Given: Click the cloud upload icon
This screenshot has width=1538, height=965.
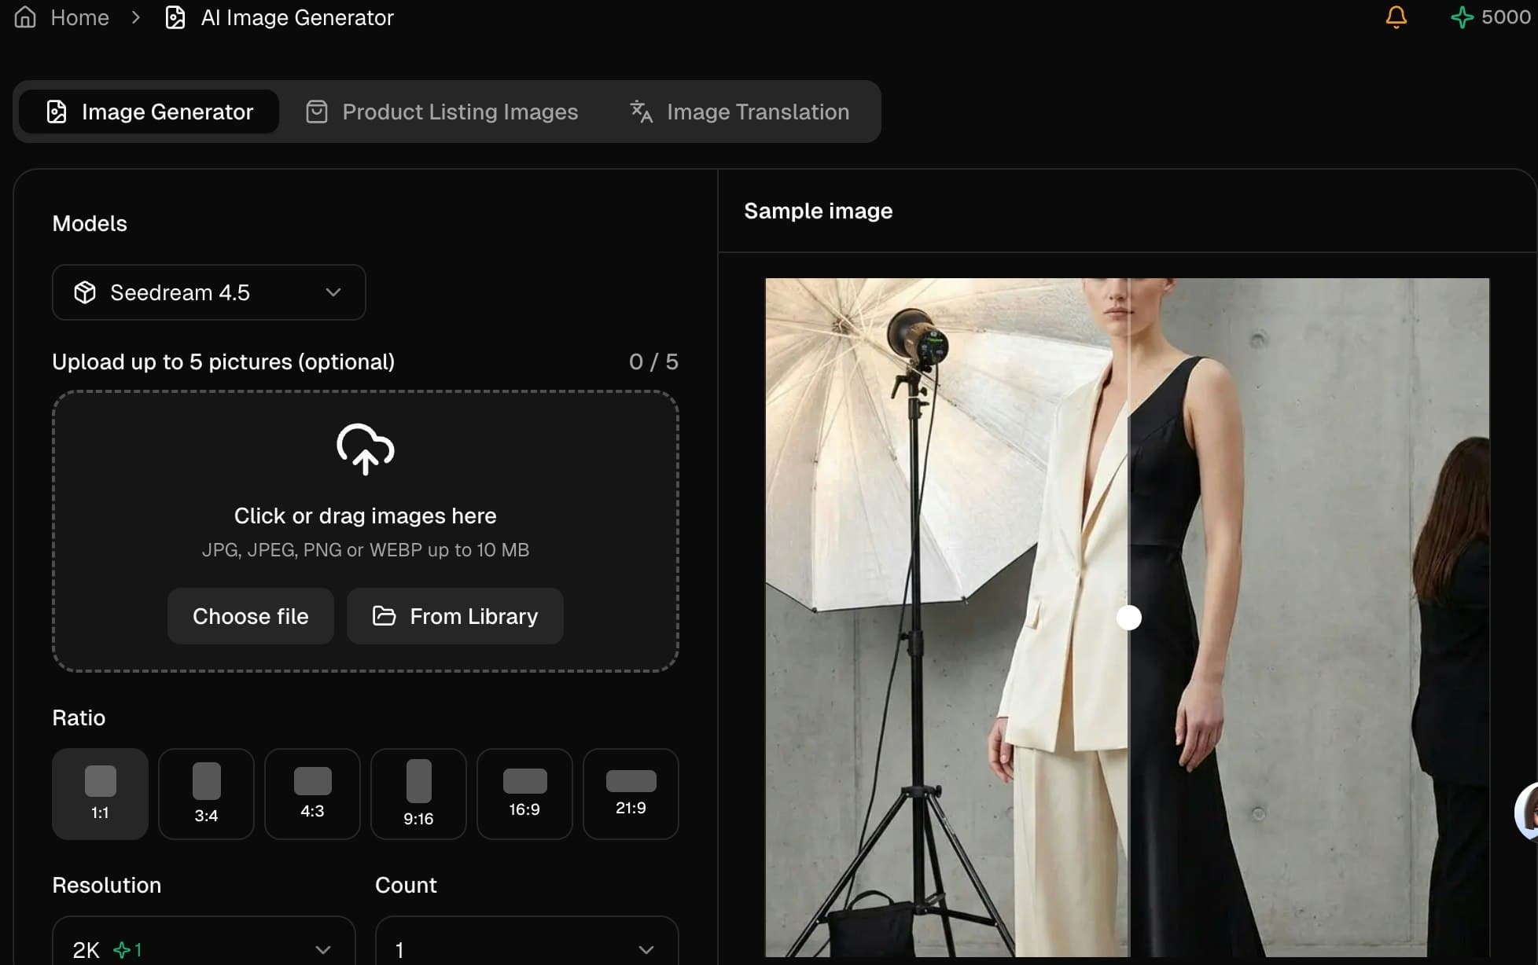Looking at the screenshot, I should coord(365,449).
